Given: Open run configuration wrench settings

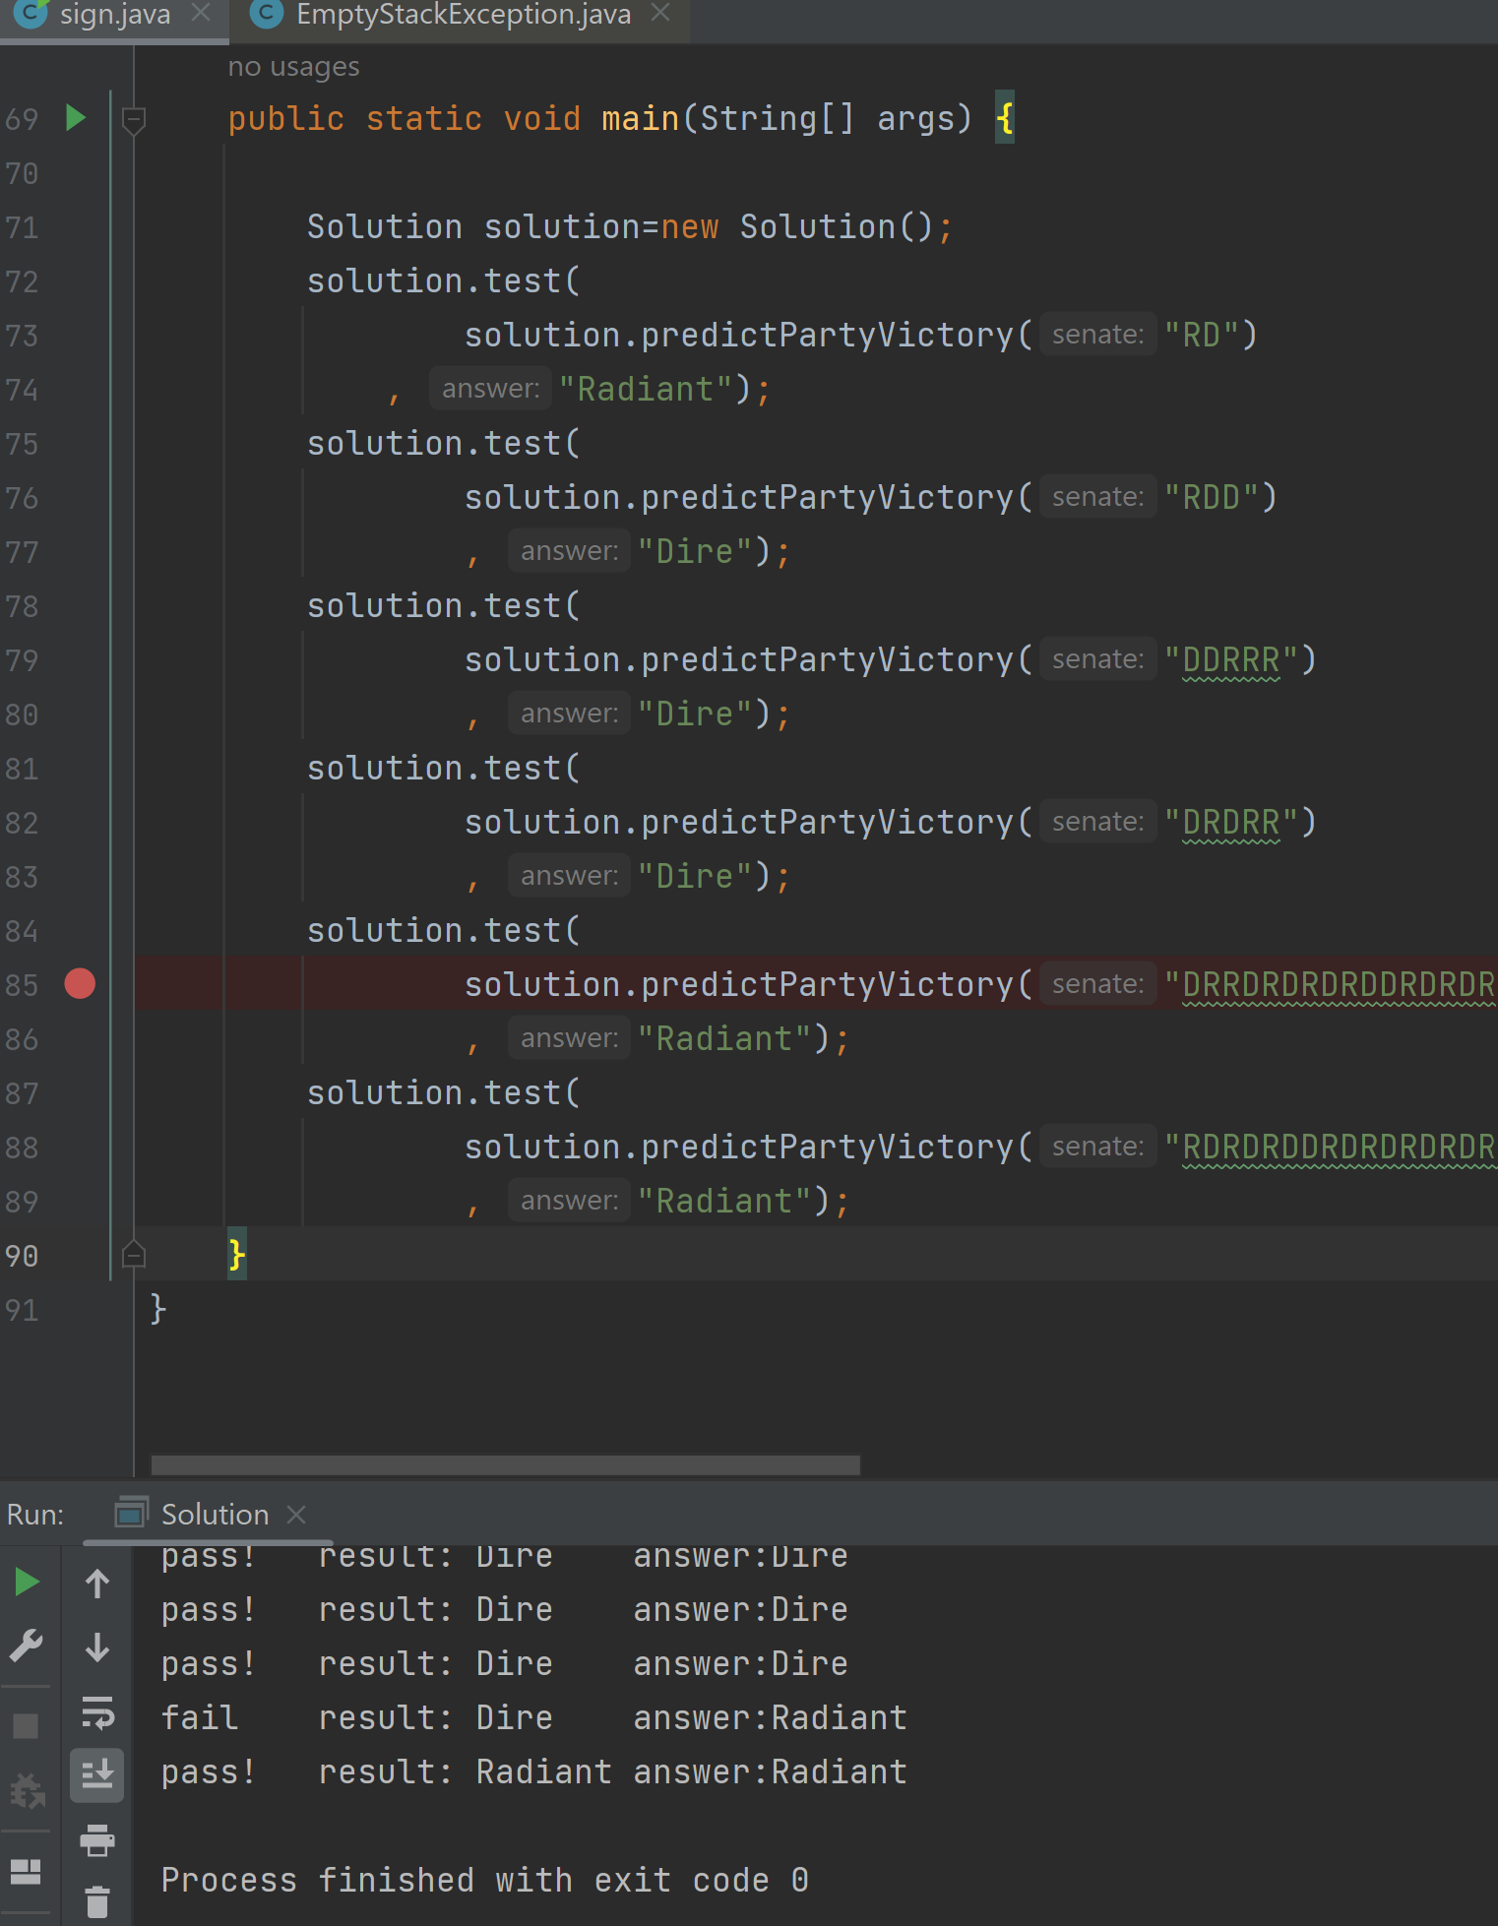Looking at the screenshot, I should click(27, 1646).
